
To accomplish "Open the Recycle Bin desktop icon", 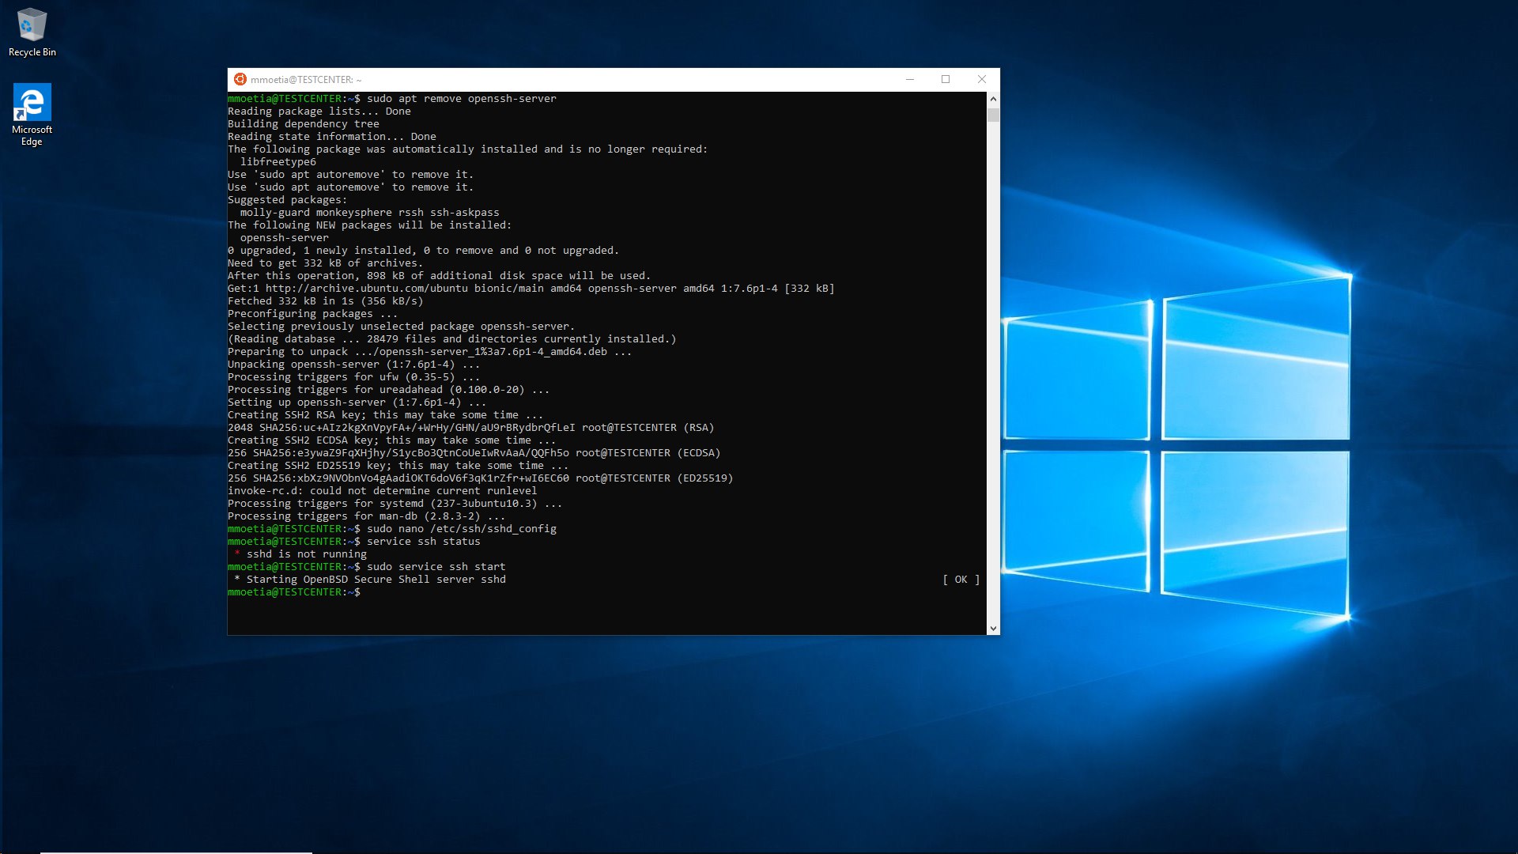I will click(x=32, y=32).
